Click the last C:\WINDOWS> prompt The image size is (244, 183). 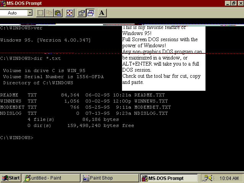point(17,138)
